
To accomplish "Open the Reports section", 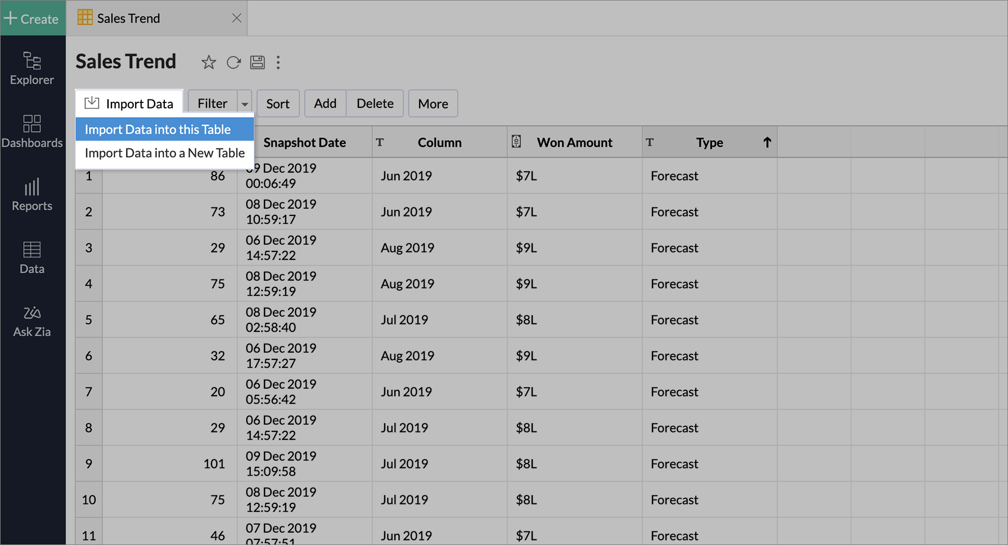I will tap(32, 195).
